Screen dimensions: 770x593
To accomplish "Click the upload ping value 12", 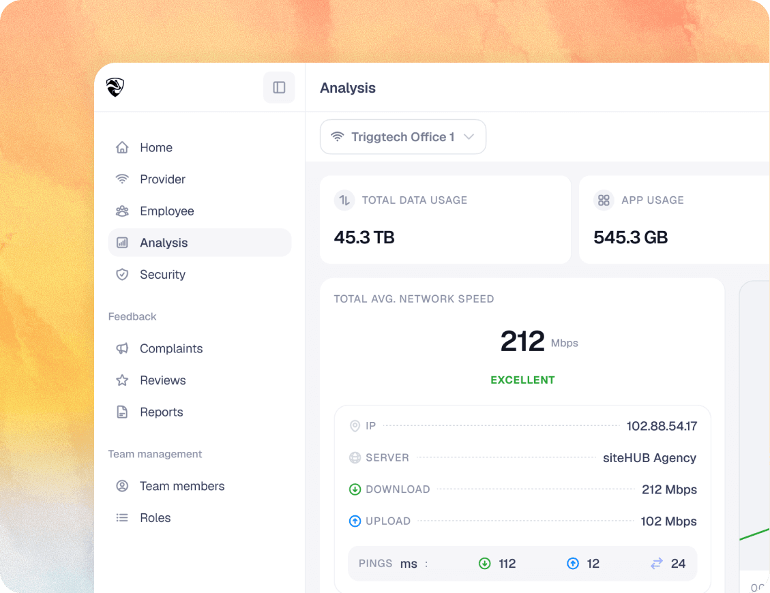I will pos(593,564).
